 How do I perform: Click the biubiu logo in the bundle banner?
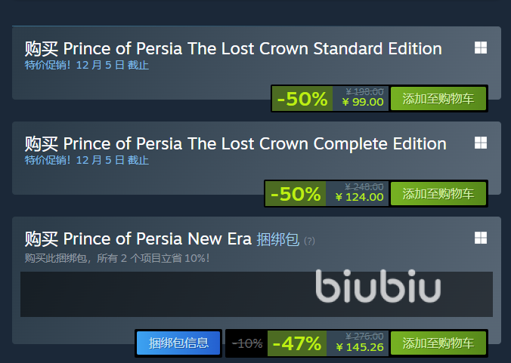click(x=378, y=289)
